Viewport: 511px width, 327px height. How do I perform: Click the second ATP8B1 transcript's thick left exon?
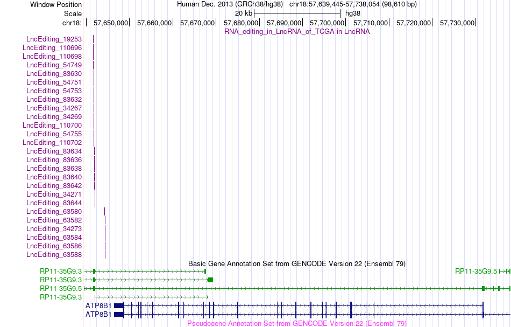pyautogui.click(x=119, y=315)
